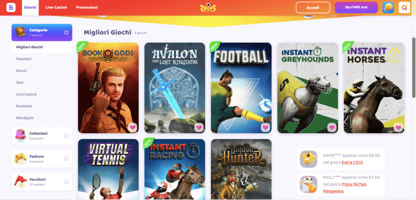This screenshot has width=416, height=200.
Task: Open the emoji avatar icon in header
Action: point(388,7)
